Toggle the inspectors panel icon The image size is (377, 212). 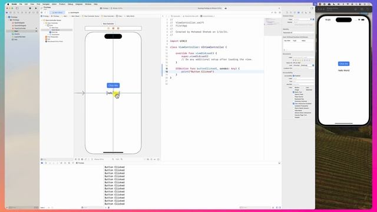[x=312, y=8]
